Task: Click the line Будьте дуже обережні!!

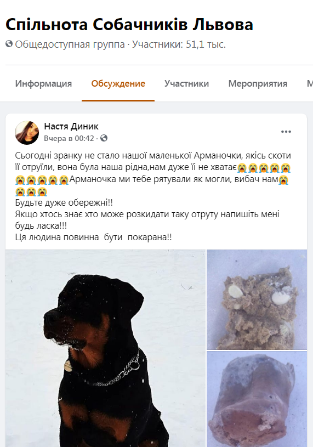Action: point(64,203)
